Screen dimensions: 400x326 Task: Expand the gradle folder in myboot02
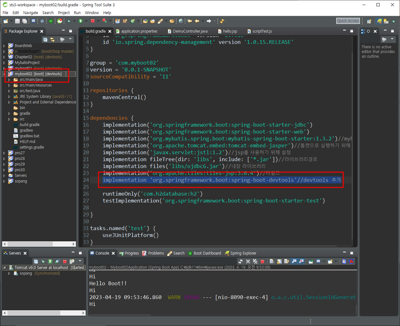tap(9, 113)
